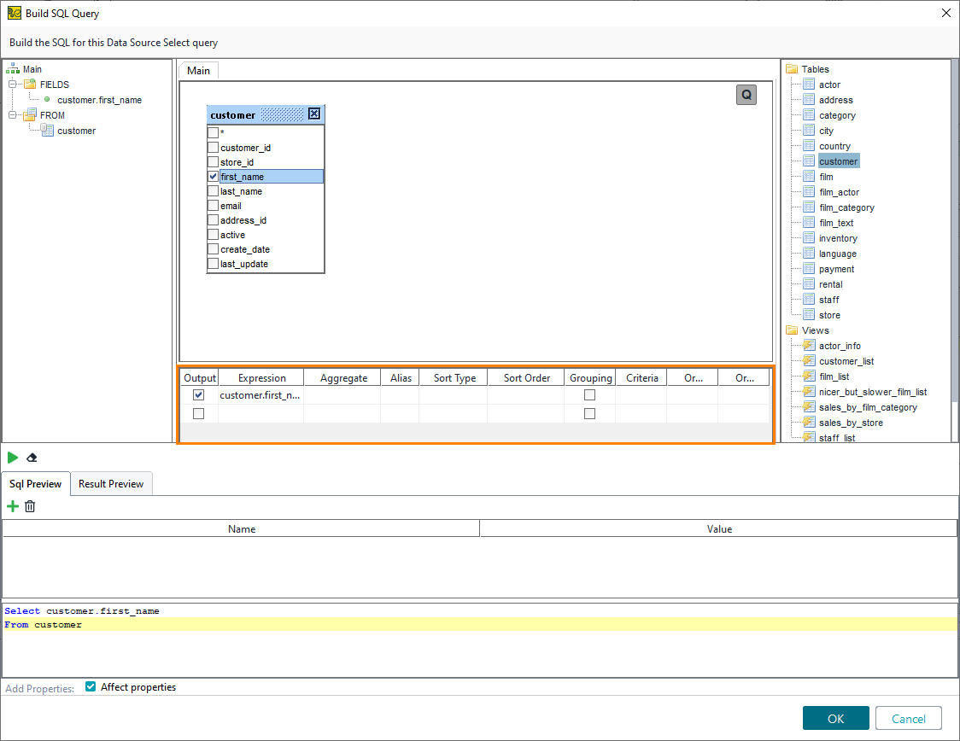960x741 pixels.
Task: Add a parameter with the green plus icon
Action: [12, 506]
